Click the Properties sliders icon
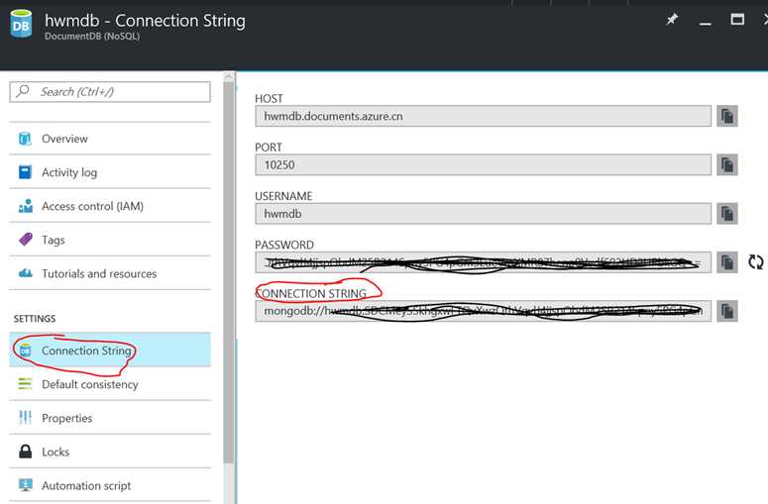768x504 pixels. (x=25, y=418)
